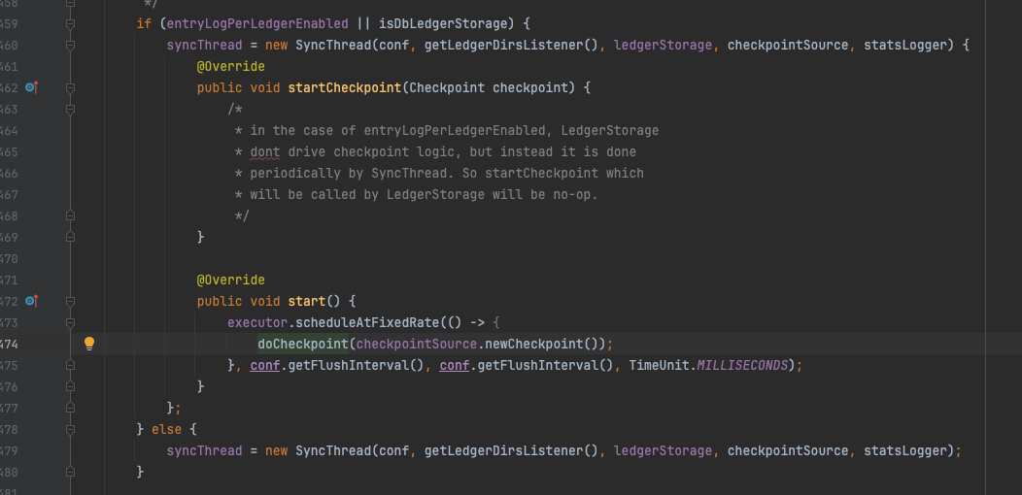The height and width of the screenshot is (495, 1022).
Task: Collapse the SyncThread anonymous class on line 460
Action: click(x=70, y=46)
